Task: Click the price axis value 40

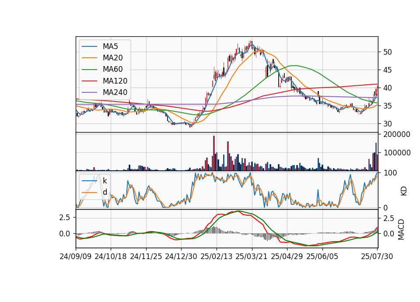Action: 388,88
